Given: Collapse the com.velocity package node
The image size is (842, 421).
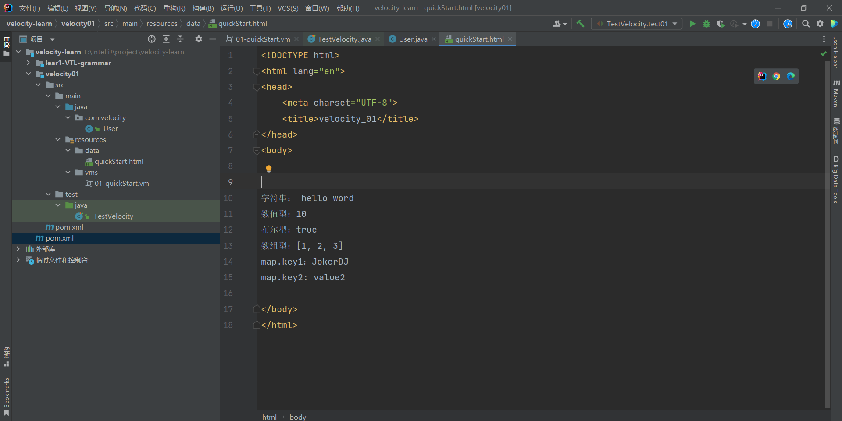Looking at the screenshot, I should tap(68, 117).
